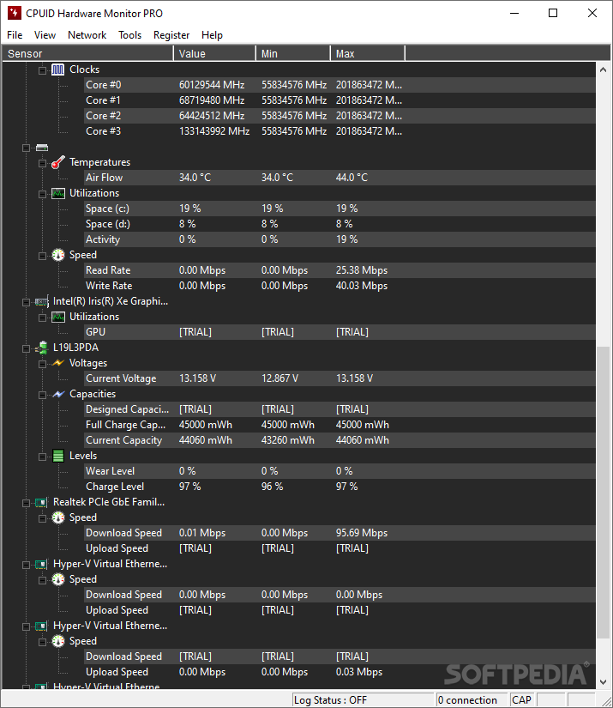Click the Sensor column header
Image resolution: width=613 pixels, height=708 pixels.
[x=87, y=54]
